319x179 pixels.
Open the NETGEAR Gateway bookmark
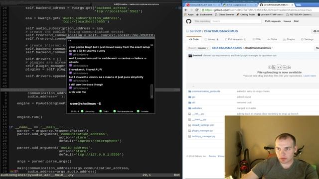click(x=299, y=14)
